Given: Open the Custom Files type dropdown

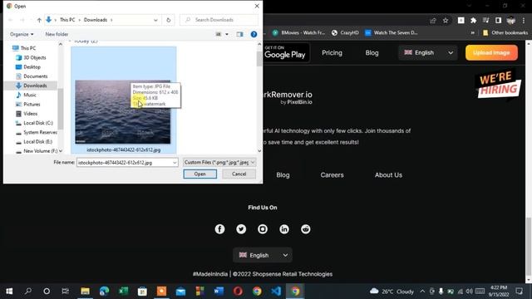Looking at the screenshot, I should [x=219, y=163].
